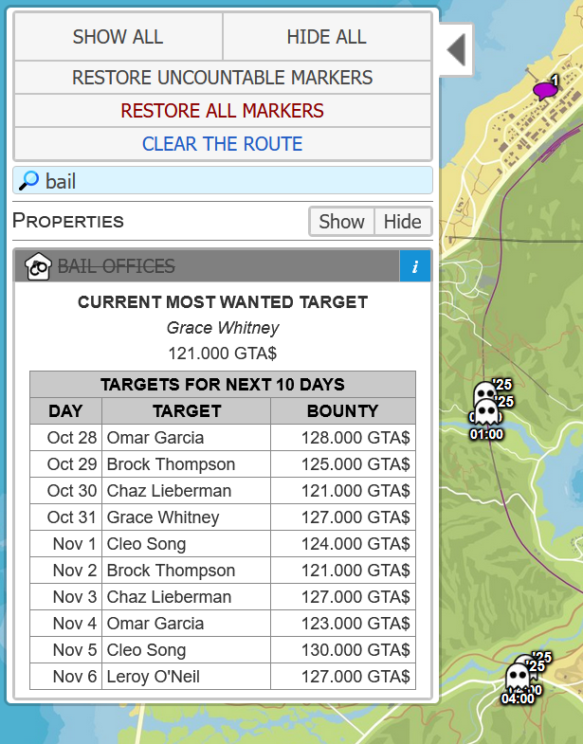Image resolution: width=583 pixels, height=744 pixels.
Task: Collapse the sidebar with arrow button
Action: click(x=457, y=50)
